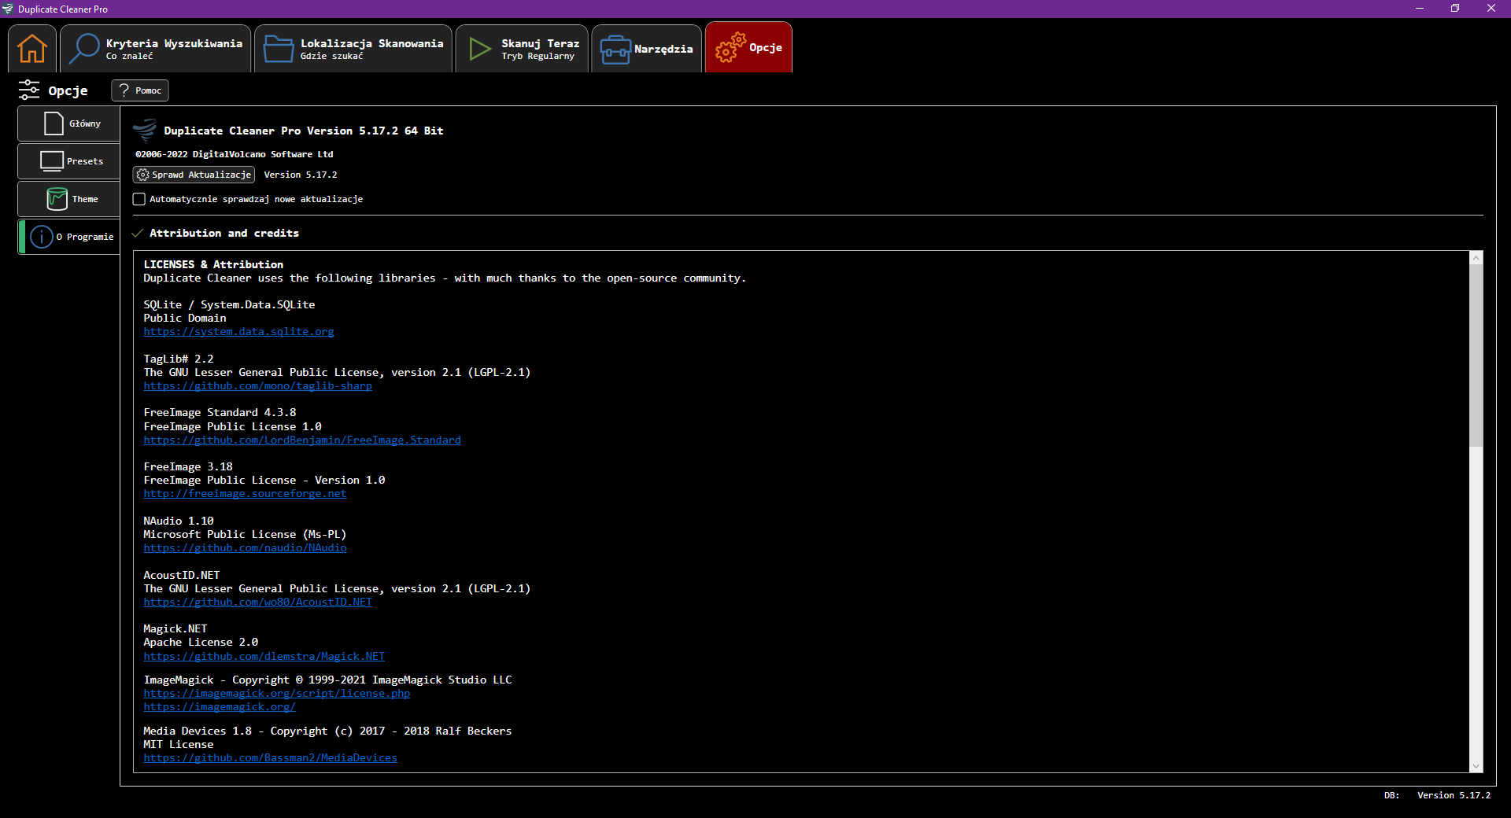This screenshot has height=818, width=1511.
Task: Click the TagLib# 2.2 text line
Action: click(178, 359)
